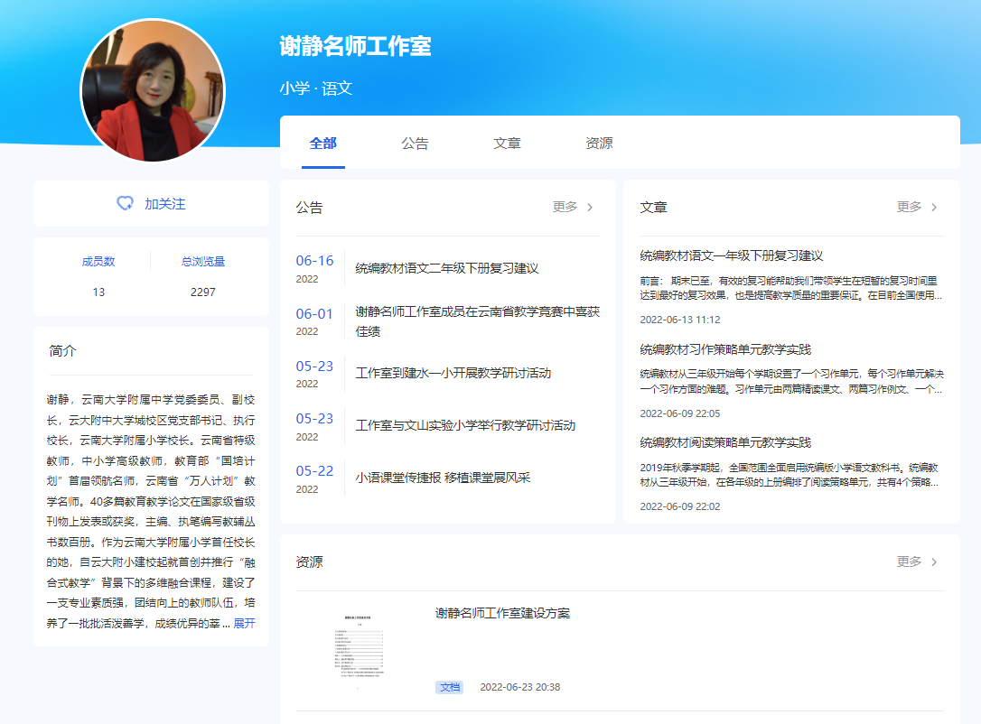Open article 统编教材习作策略单元教学实践

pos(725,349)
